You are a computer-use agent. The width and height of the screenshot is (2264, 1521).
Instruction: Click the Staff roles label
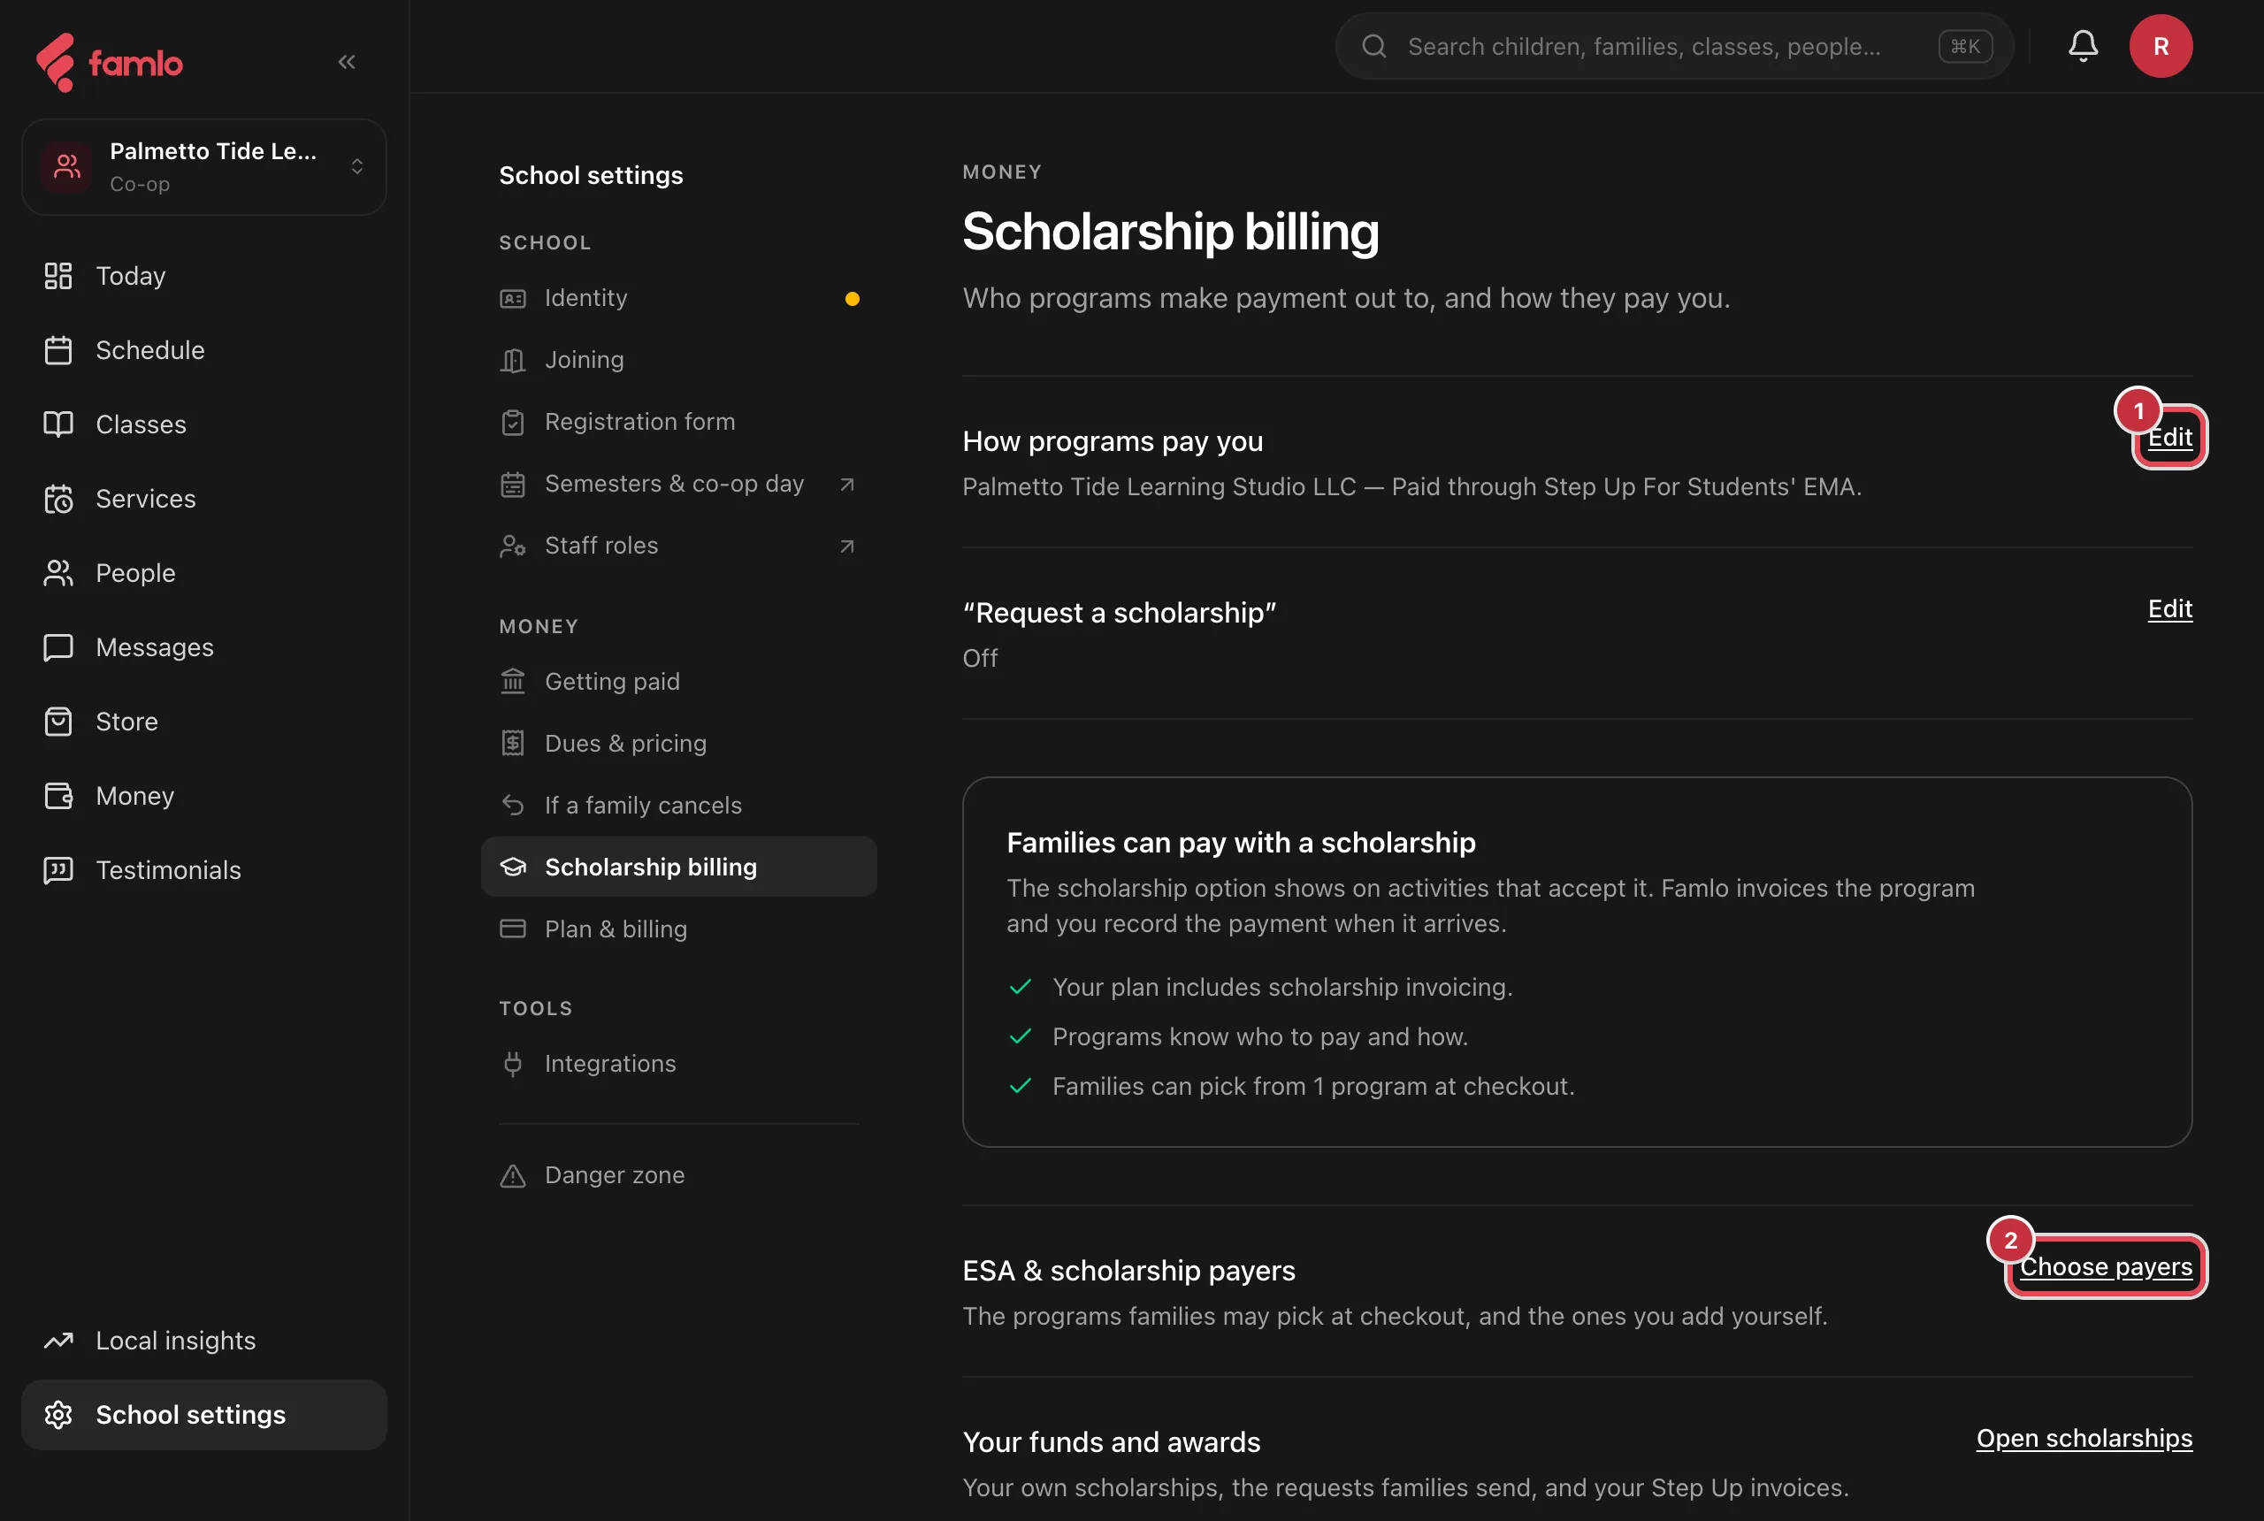click(x=601, y=546)
